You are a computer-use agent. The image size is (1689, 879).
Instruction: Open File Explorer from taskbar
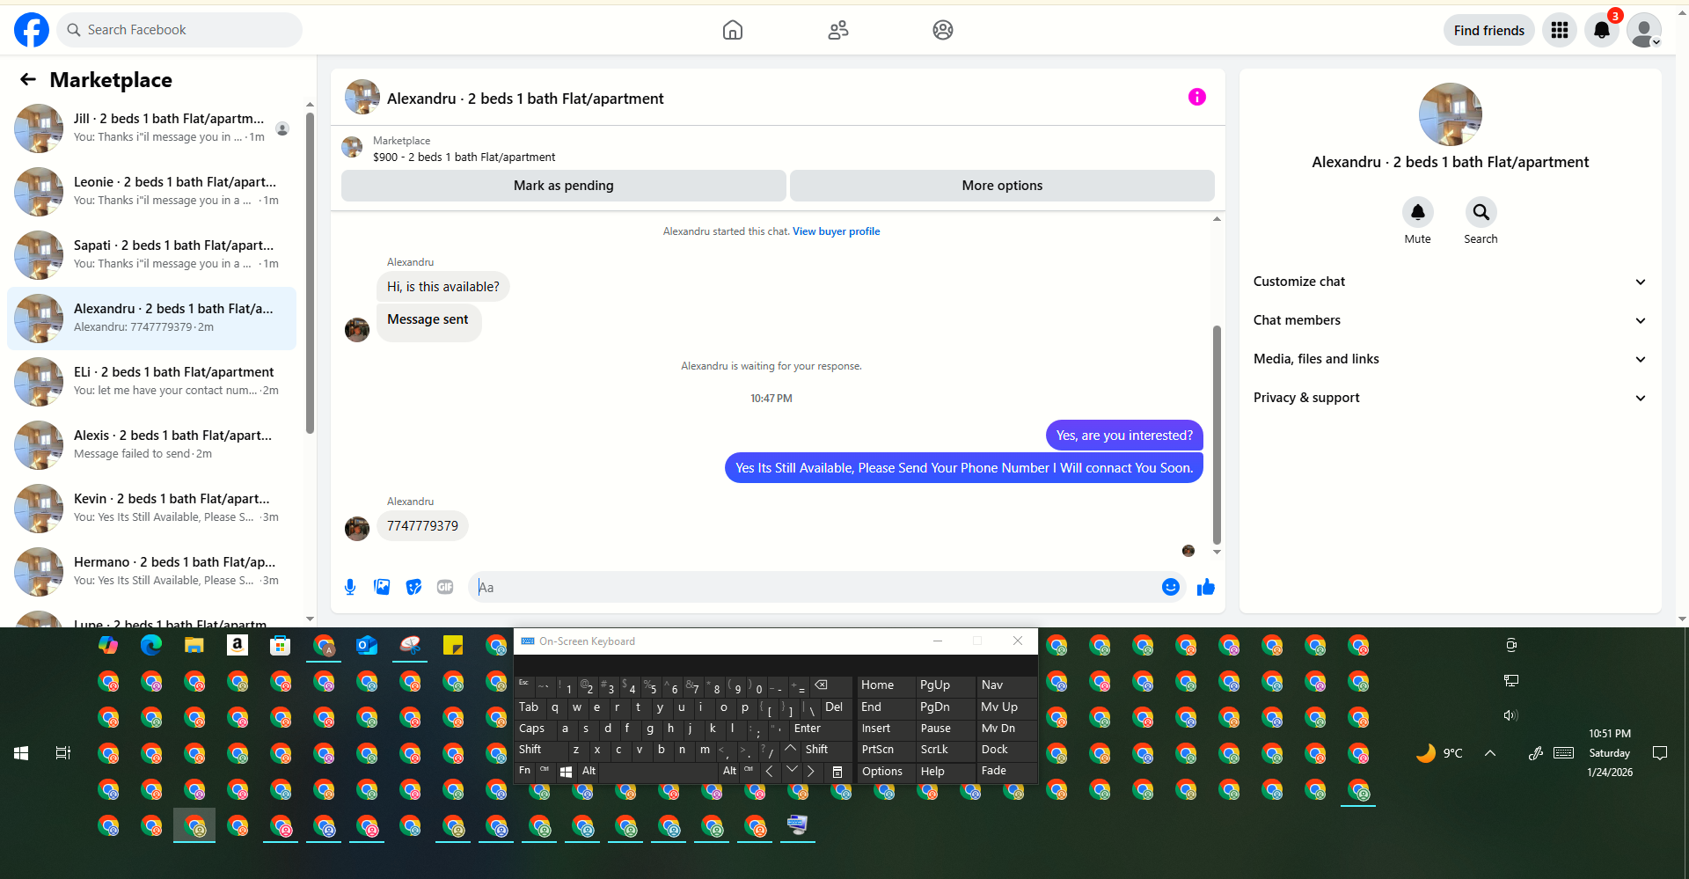194,646
